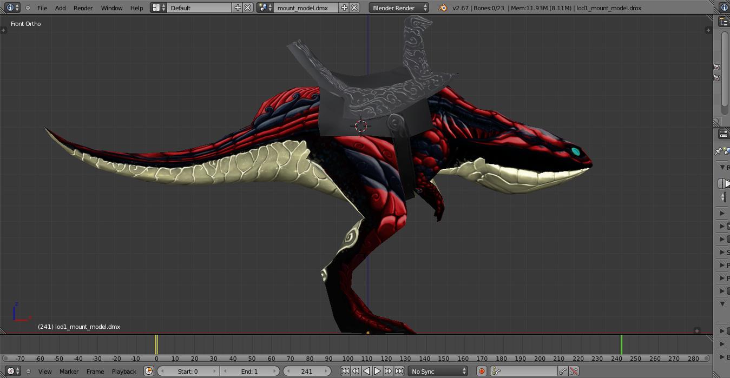Edit the mount_model.dmx scene name
Image resolution: width=730 pixels, height=378 pixels.
click(x=306, y=8)
